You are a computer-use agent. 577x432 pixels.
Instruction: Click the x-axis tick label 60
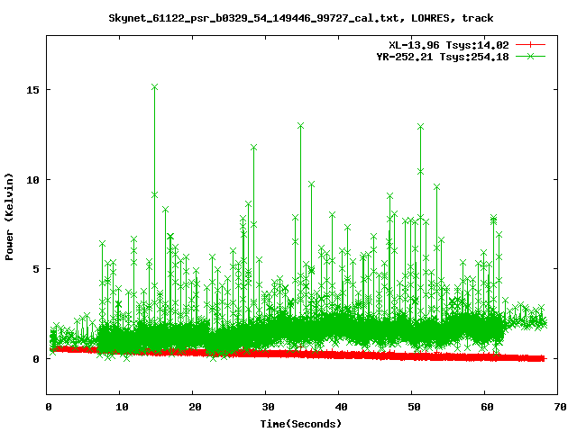[487, 407]
